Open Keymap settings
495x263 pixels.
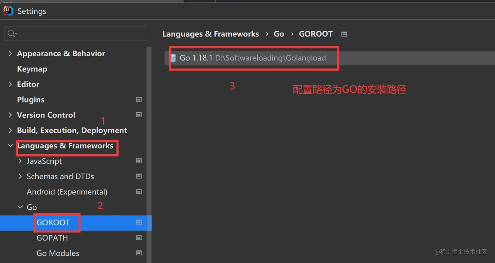click(x=32, y=69)
